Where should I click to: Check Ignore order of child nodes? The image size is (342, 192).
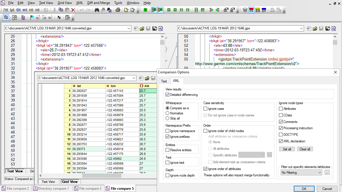click(x=206, y=131)
